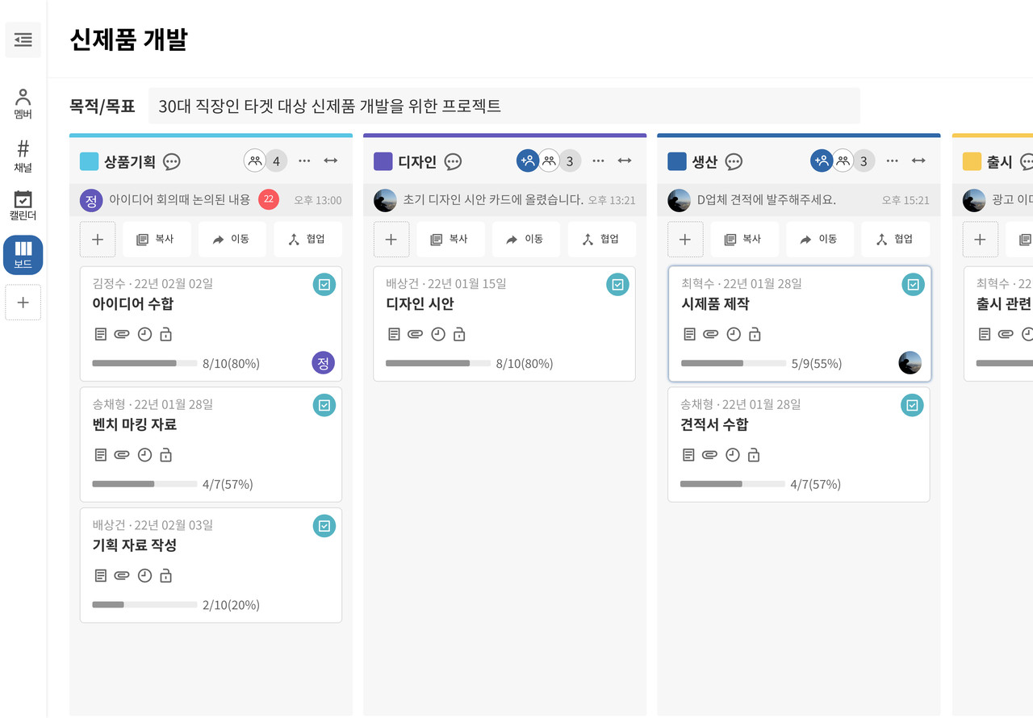Expand the 상품기획 column width with the arrows
1033x718 pixels.
coord(330,161)
